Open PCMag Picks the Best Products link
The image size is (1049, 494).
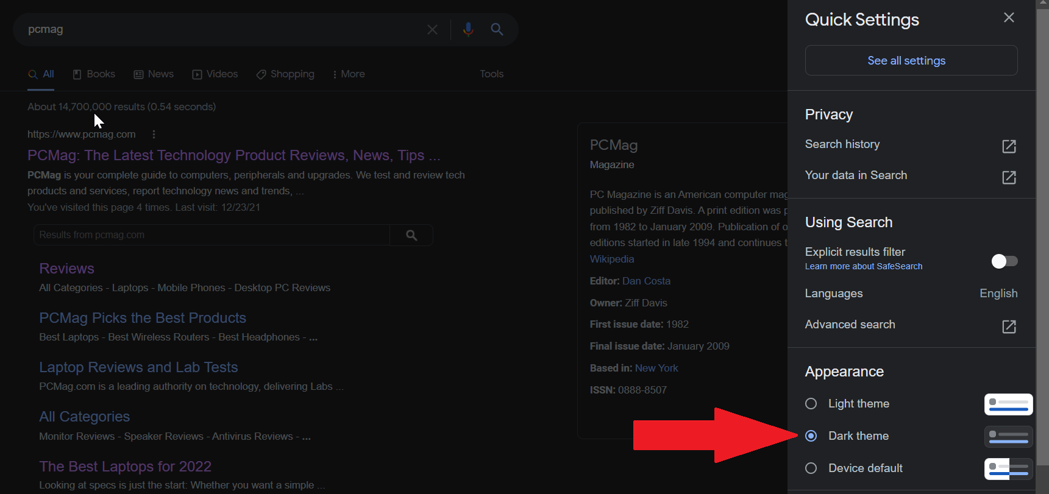(x=143, y=318)
